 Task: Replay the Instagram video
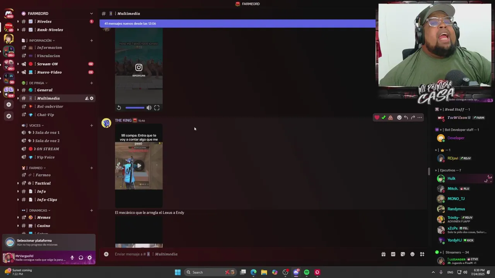click(x=119, y=108)
